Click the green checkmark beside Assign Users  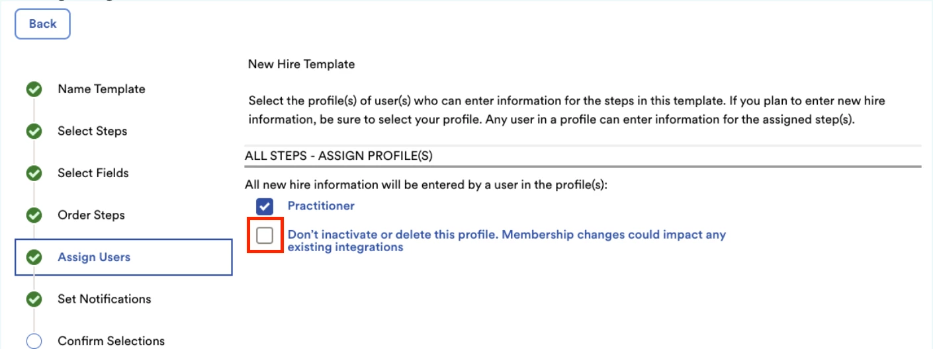tap(34, 257)
